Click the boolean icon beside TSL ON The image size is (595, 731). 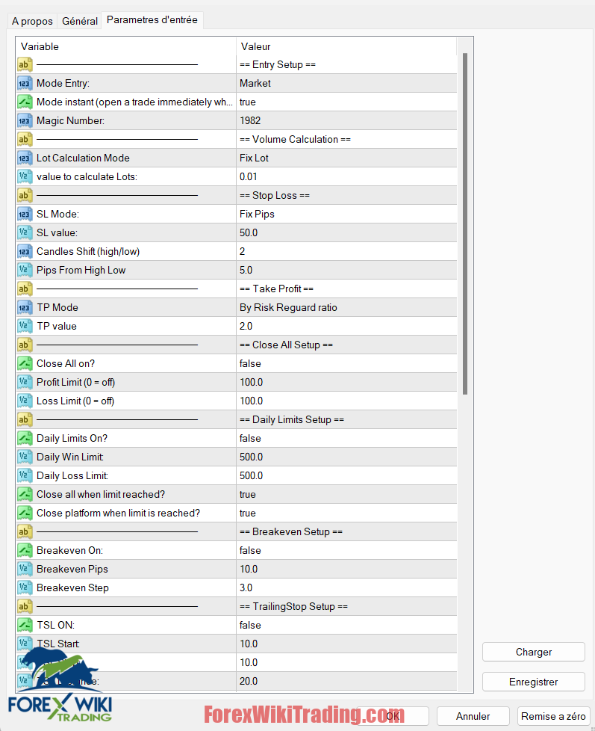pos(25,625)
